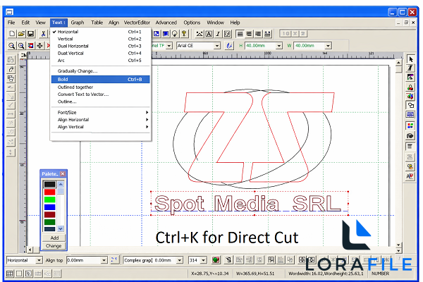Open the Complex graph dropdown
Screen dimensions: 423x282
pos(179,260)
